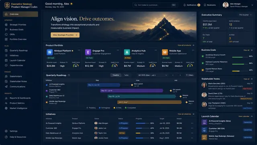Click the Engage Pro E icon
Viewport: 257px width, 145px height.
tap(88, 52)
